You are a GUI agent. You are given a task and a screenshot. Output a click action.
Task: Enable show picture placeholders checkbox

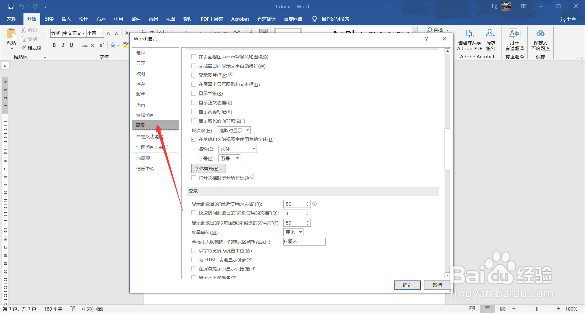pyautogui.click(x=194, y=75)
